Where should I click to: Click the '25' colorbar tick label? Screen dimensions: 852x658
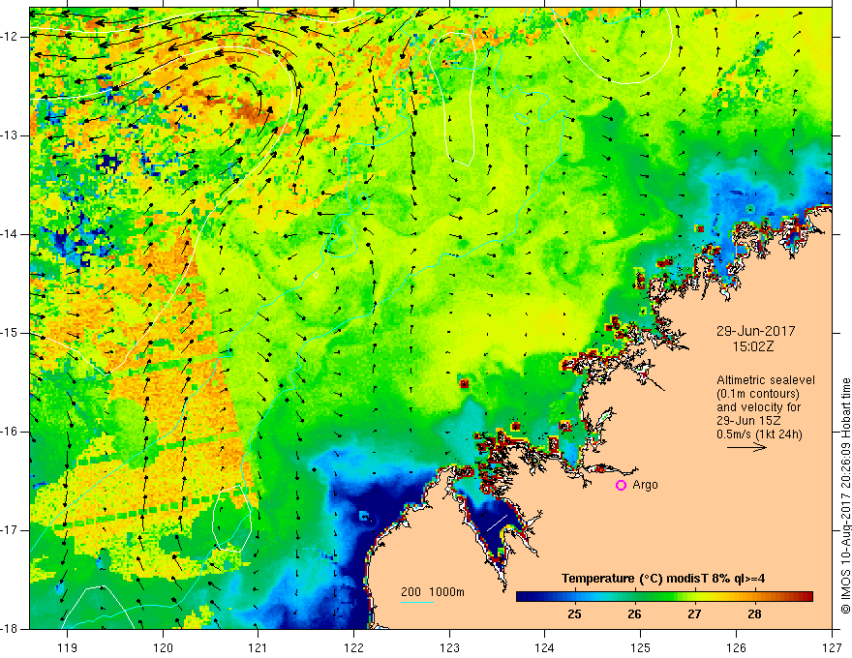(575, 614)
